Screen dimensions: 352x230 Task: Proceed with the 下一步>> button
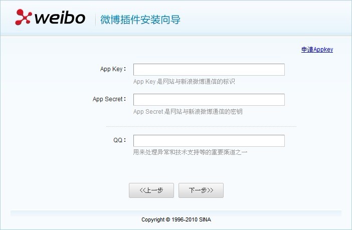(x=201, y=190)
